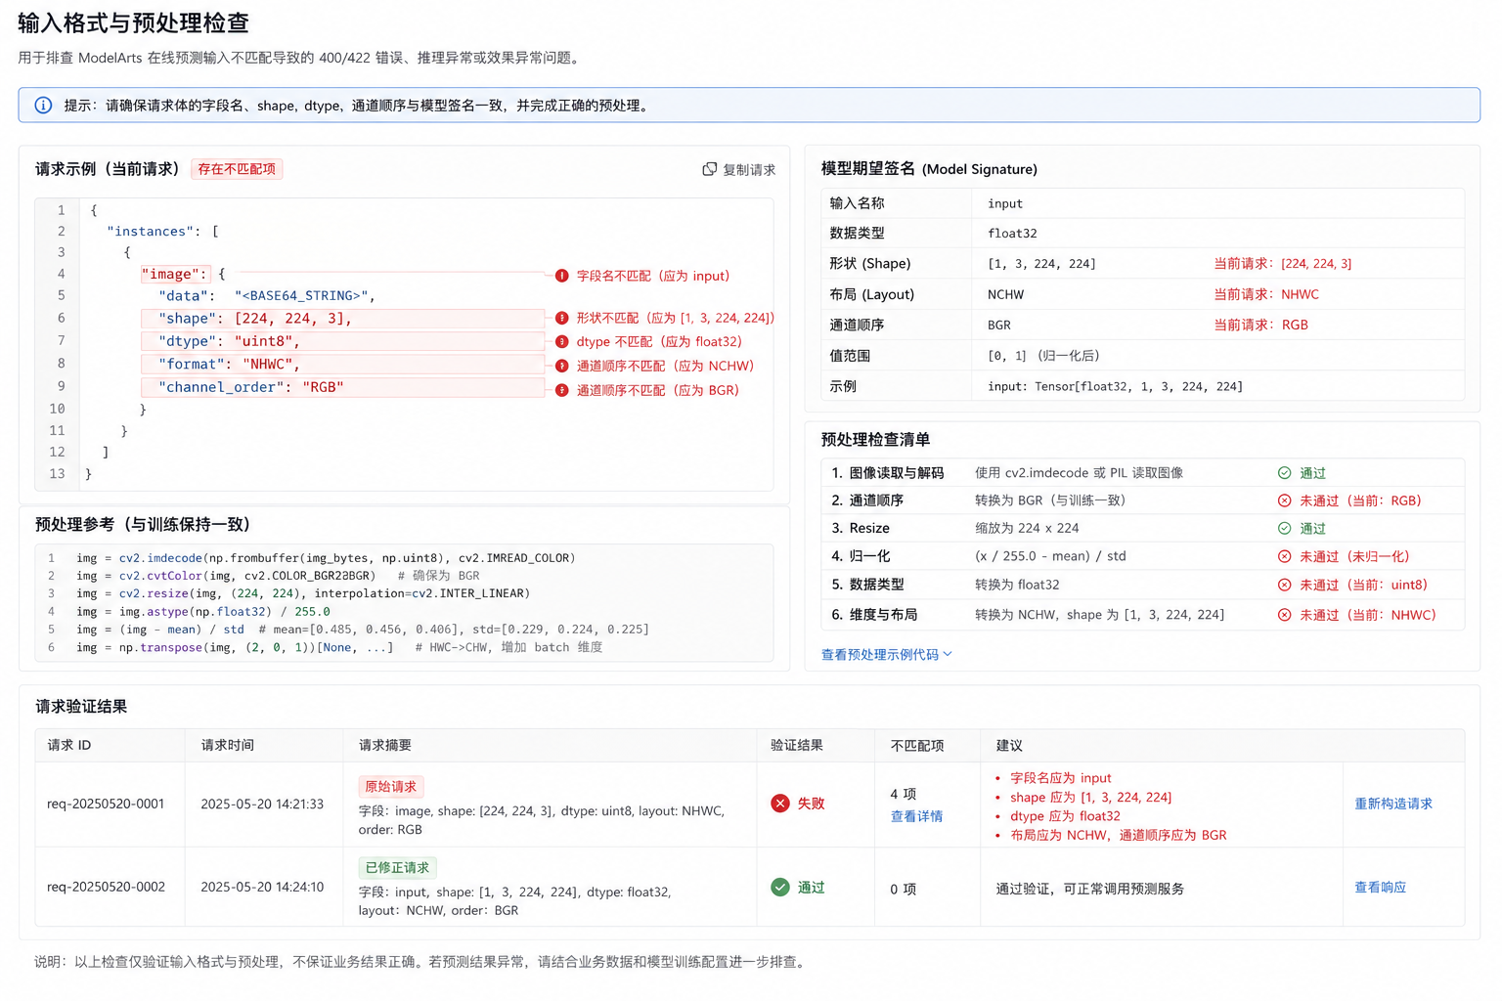Click 当前请求: [224, 224, 3] note
The image size is (1502, 1001).
click(1283, 264)
